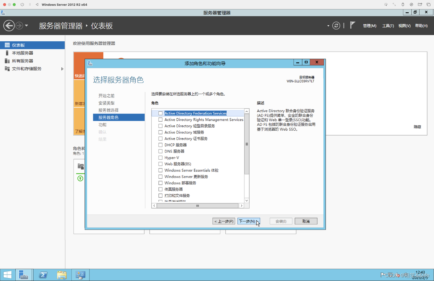The image size is (434, 281).
Task: Open the 工具(T) menu
Action: 388,26
